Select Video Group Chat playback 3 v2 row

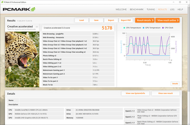(78, 48)
